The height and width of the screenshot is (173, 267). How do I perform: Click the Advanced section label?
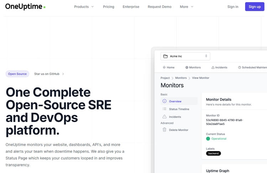tap(167, 123)
